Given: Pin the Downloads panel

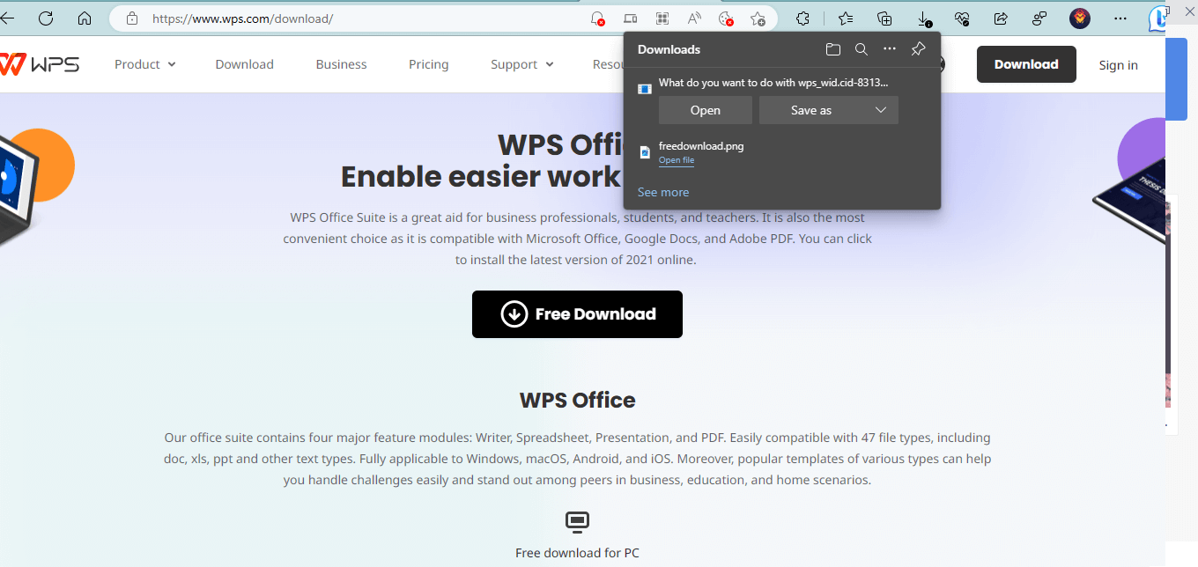Looking at the screenshot, I should 918,49.
